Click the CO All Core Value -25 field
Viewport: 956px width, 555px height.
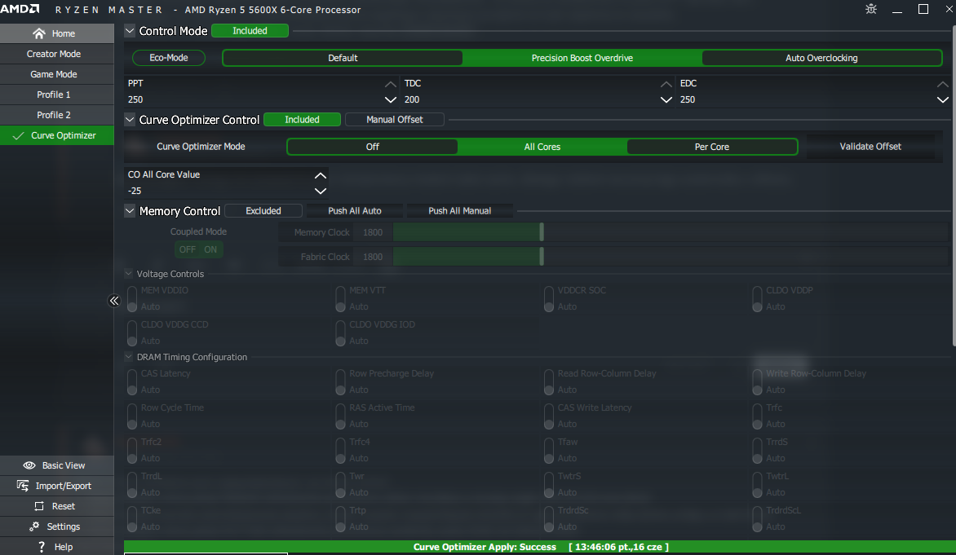[219, 191]
